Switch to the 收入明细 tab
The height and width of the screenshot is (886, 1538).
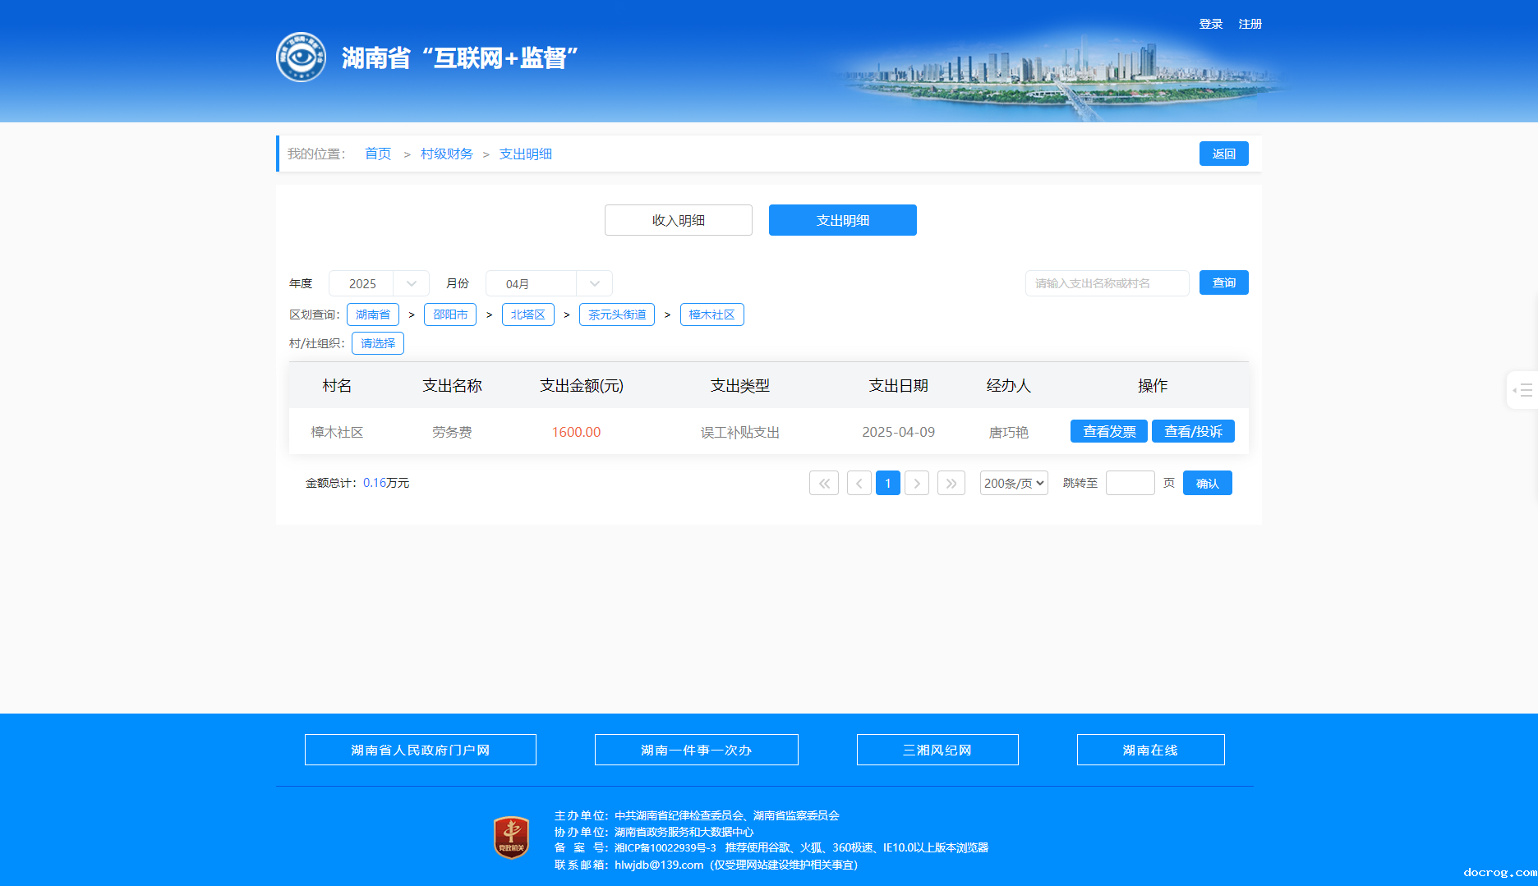tap(679, 220)
